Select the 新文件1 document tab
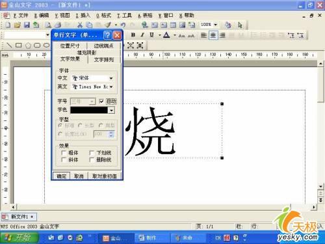 (x=19, y=217)
